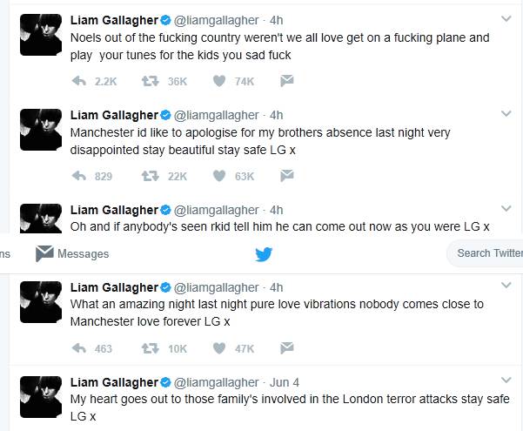
Task: Send the Manchester apology tweet via direct message
Action: click(x=286, y=176)
